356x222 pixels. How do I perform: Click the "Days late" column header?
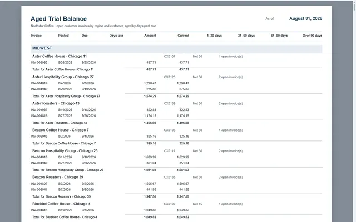click(x=116, y=36)
